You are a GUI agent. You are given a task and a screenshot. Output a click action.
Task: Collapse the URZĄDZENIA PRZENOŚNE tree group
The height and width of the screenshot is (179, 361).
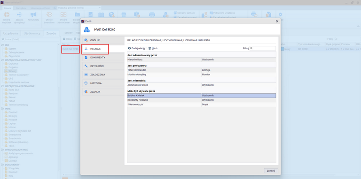pos(2,86)
